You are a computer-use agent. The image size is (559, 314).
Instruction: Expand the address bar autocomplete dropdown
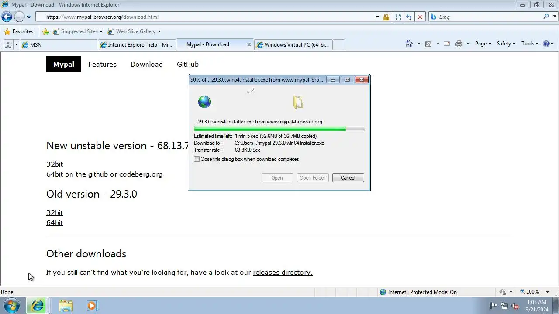[377, 17]
